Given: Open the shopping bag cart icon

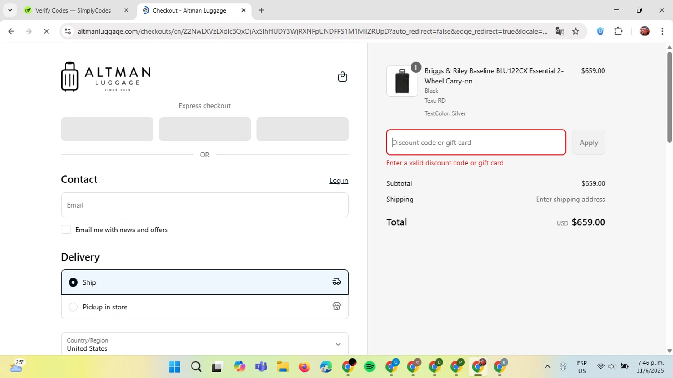Looking at the screenshot, I should [342, 77].
